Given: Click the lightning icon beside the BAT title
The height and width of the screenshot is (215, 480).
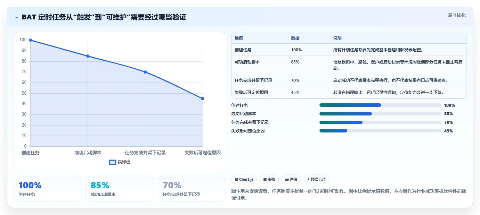Looking at the screenshot, I should click(17, 17).
